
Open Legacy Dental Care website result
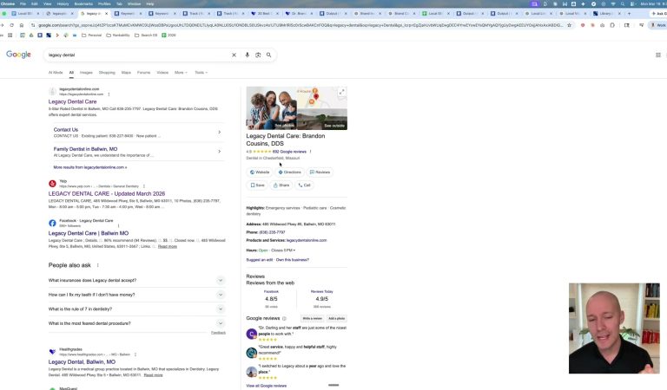72,102
